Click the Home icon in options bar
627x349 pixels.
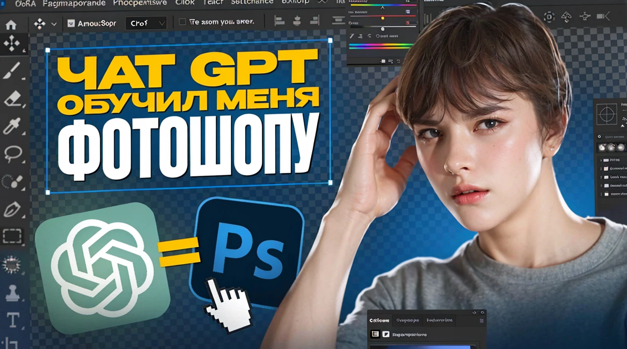11,25
